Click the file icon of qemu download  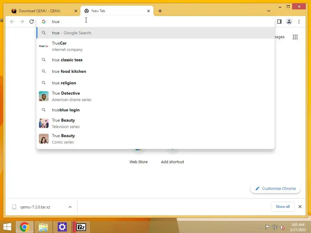pyautogui.click(x=14, y=207)
